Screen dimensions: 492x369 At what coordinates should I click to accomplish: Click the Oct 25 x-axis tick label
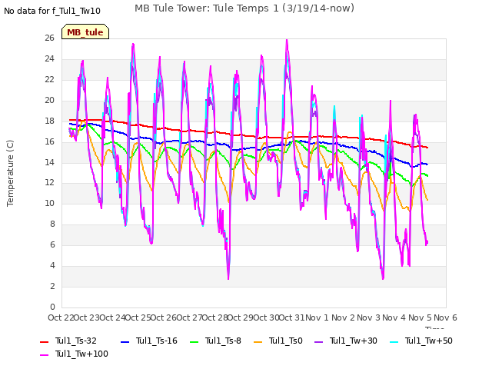[138, 317]
